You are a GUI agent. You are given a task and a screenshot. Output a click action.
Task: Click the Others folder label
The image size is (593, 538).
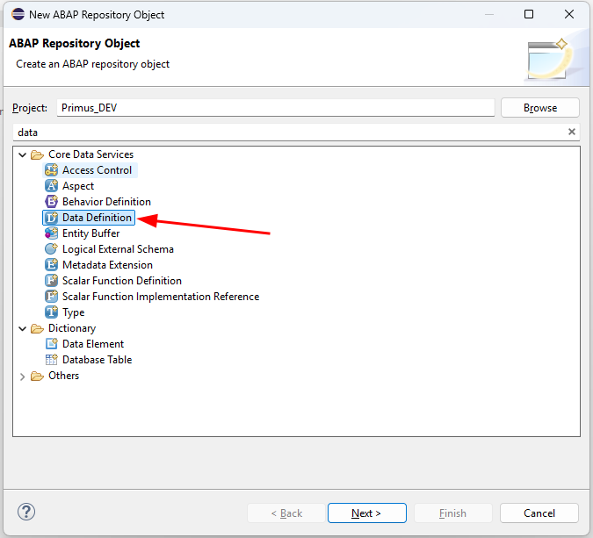tap(63, 376)
